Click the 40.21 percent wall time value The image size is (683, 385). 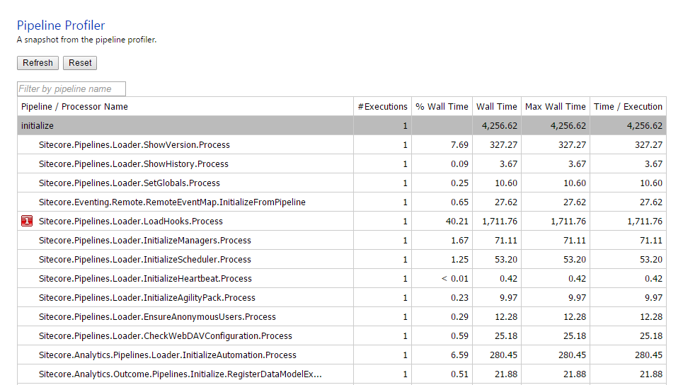tap(457, 222)
